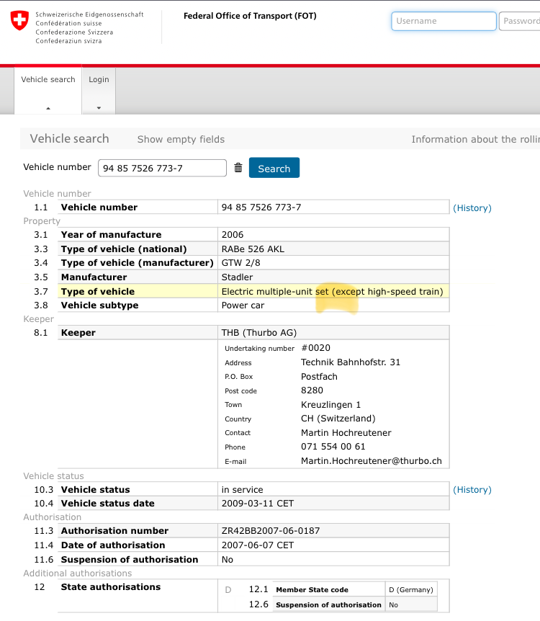This screenshot has height=621, width=540.
Task: Click into the Vehicle number field
Action: pos(163,168)
